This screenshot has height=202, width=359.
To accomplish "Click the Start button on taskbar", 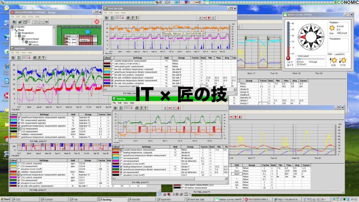I will click(x=5, y=199).
